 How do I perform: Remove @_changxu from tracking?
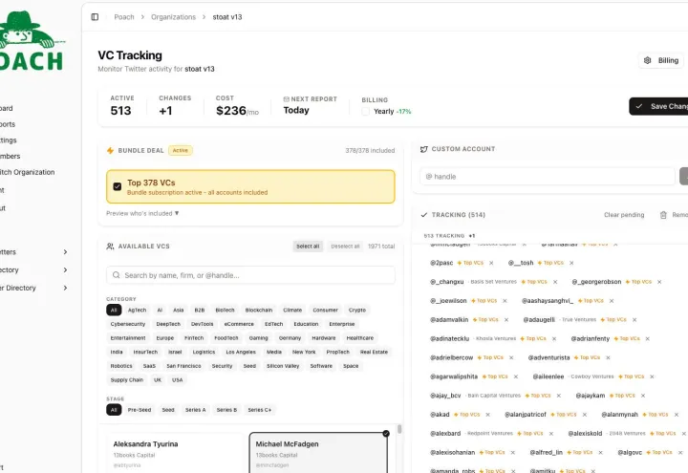coord(555,282)
